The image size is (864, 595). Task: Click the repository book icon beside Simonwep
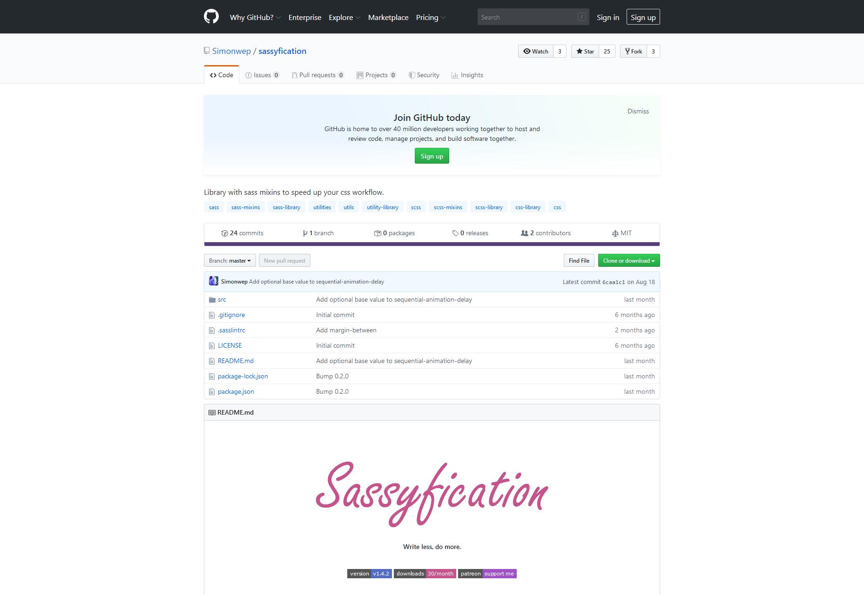[207, 51]
